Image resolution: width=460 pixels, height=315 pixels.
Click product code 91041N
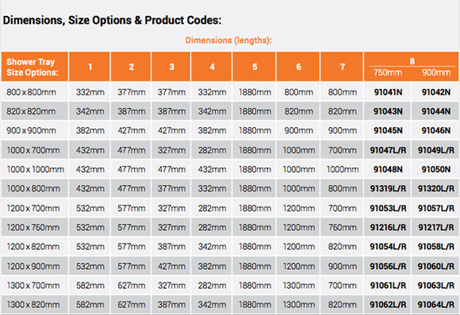tap(388, 92)
